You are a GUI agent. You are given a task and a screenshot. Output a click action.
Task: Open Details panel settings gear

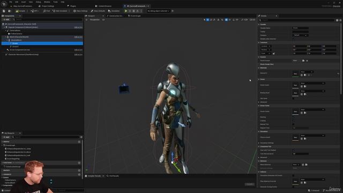pos(340,20)
